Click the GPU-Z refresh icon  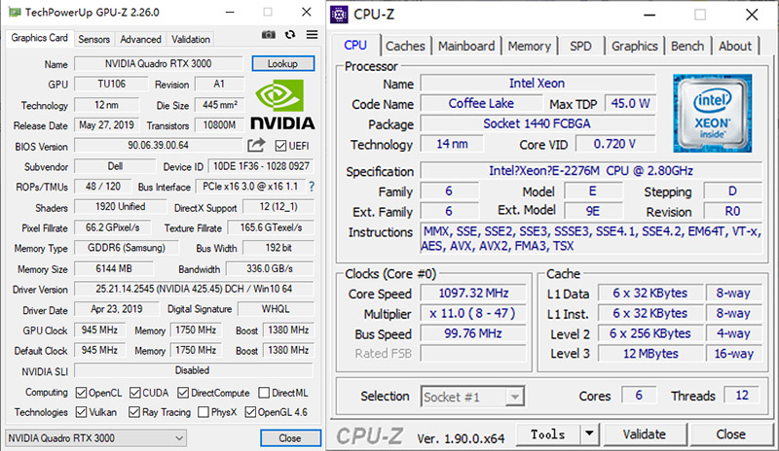coord(290,35)
